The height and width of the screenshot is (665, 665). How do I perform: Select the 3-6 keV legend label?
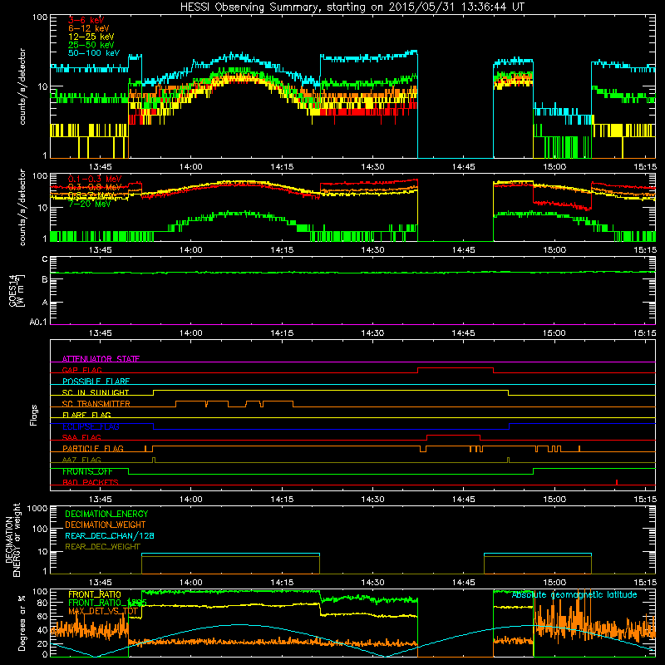[86, 20]
